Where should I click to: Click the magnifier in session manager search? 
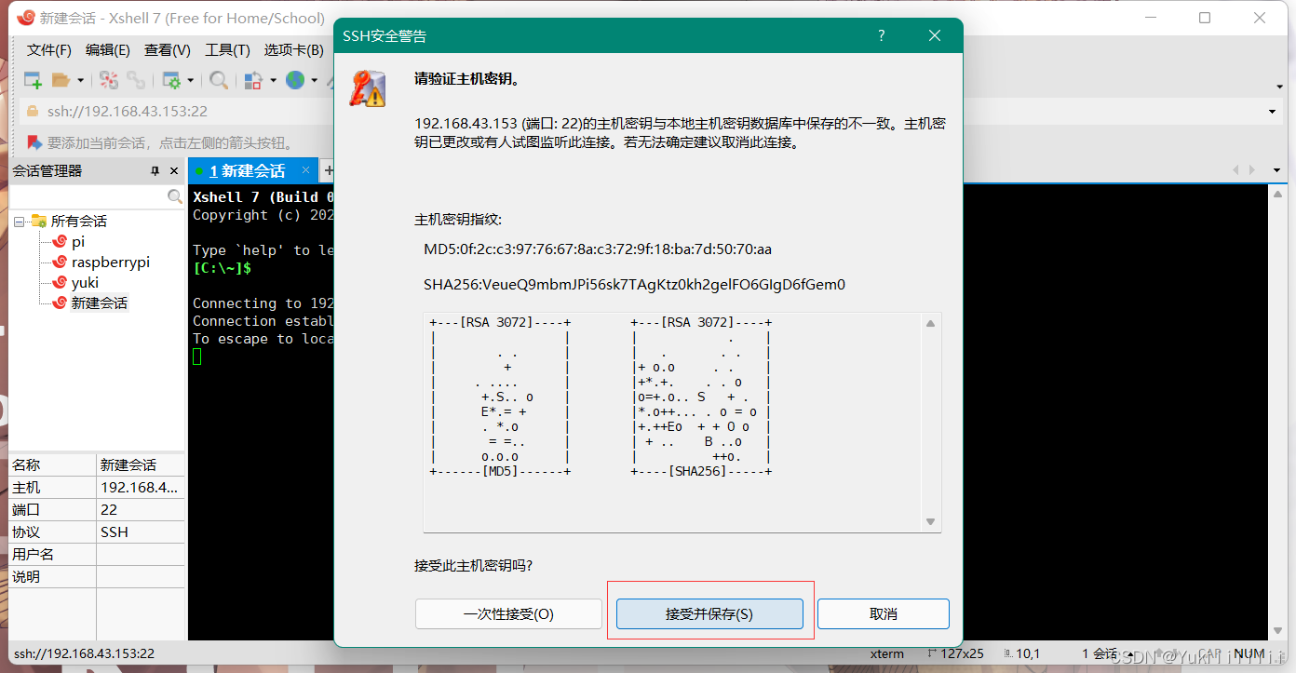[x=175, y=196]
